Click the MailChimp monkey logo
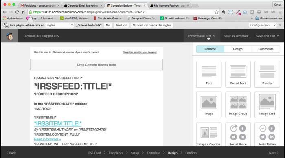Screen dimensions: 285x158 click(x=9, y=36)
